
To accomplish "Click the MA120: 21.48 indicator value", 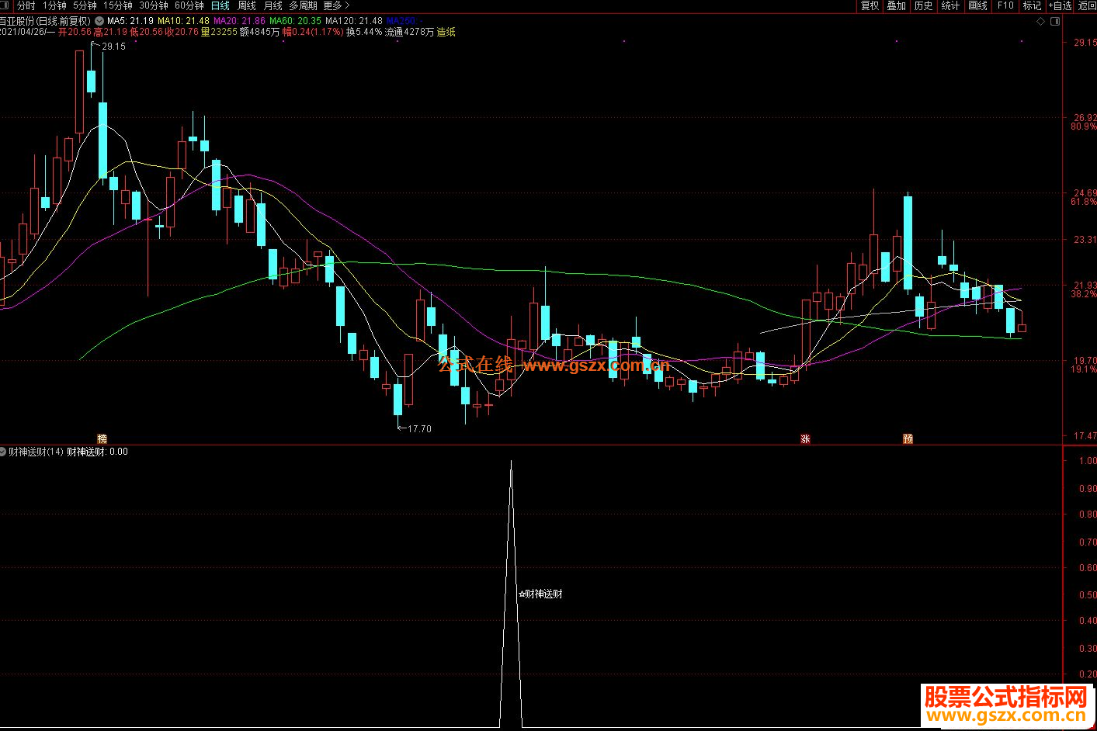I will pyautogui.click(x=354, y=21).
